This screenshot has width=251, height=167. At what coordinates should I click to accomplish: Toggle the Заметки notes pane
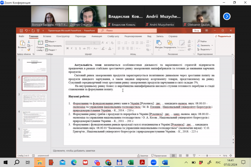(144, 155)
